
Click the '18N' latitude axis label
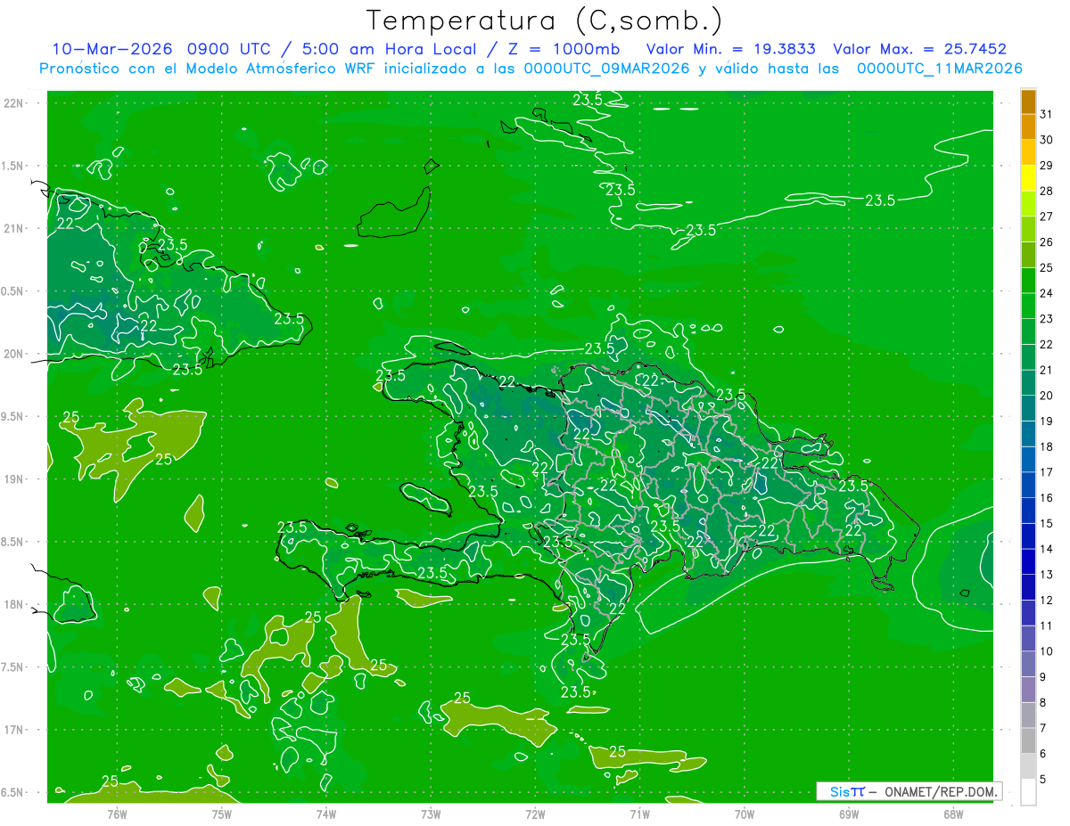(x=13, y=604)
